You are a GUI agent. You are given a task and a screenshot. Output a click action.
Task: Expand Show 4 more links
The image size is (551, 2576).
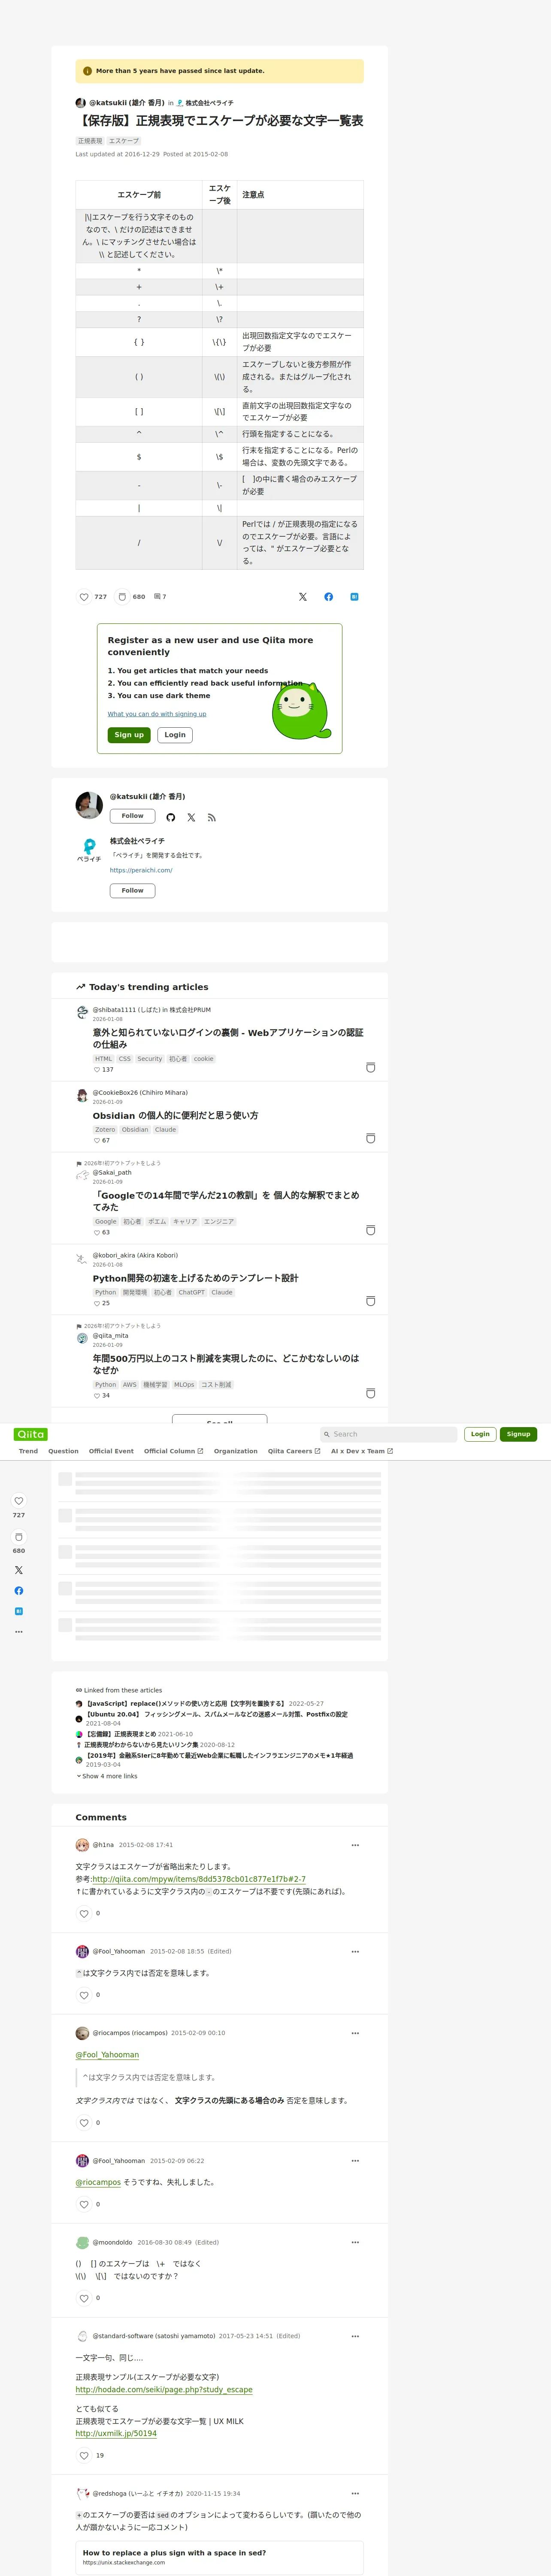coord(107,1776)
